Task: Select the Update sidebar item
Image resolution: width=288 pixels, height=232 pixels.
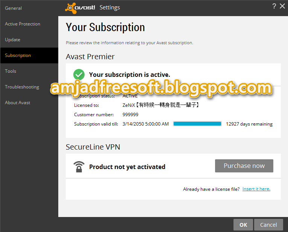Action: [12, 40]
